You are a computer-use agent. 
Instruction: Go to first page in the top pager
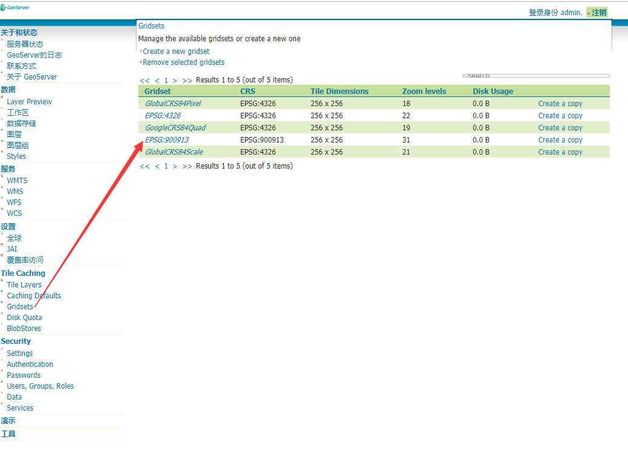coord(144,81)
